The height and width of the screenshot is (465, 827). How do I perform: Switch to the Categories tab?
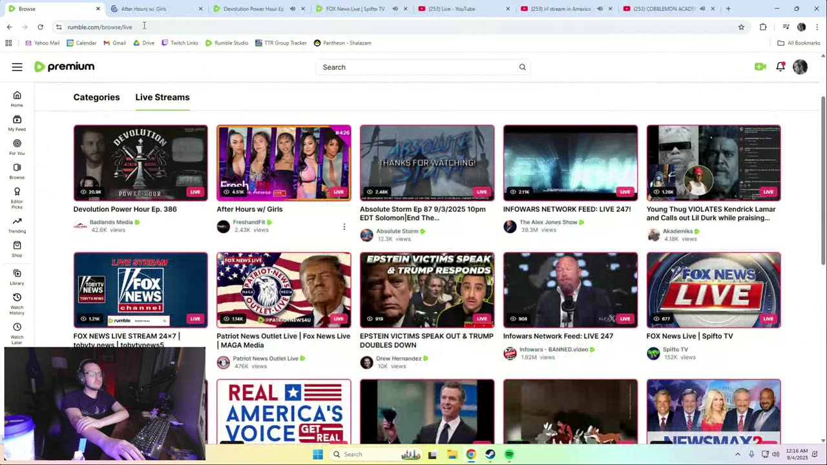coord(96,98)
